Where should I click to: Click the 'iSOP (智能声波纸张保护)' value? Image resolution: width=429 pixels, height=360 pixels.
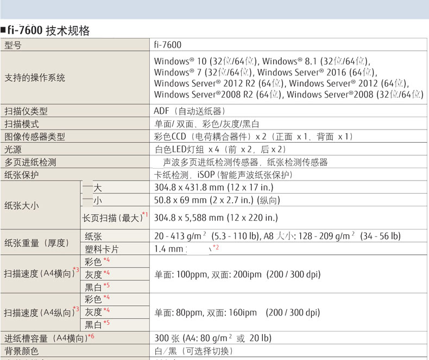tap(245, 175)
